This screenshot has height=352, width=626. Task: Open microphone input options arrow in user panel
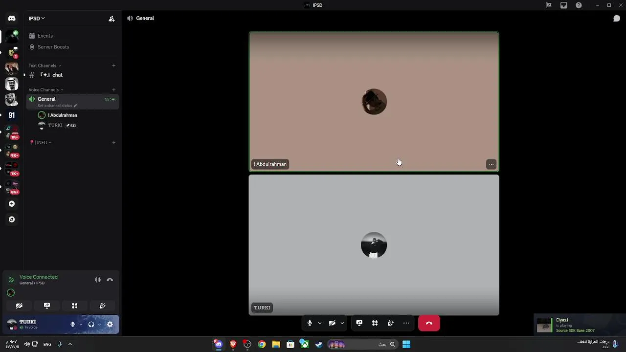[x=81, y=324]
